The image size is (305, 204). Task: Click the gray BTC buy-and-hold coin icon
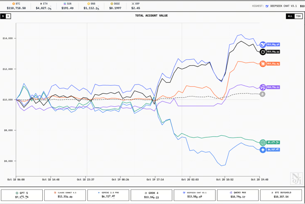(262, 94)
